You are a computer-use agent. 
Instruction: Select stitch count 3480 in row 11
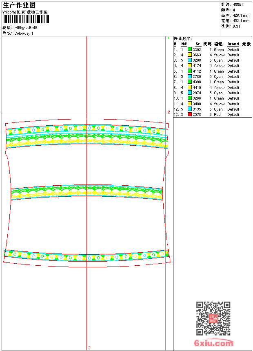pos(197,104)
